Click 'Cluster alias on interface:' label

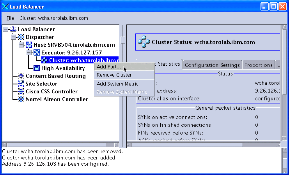click(x=169, y=98)
